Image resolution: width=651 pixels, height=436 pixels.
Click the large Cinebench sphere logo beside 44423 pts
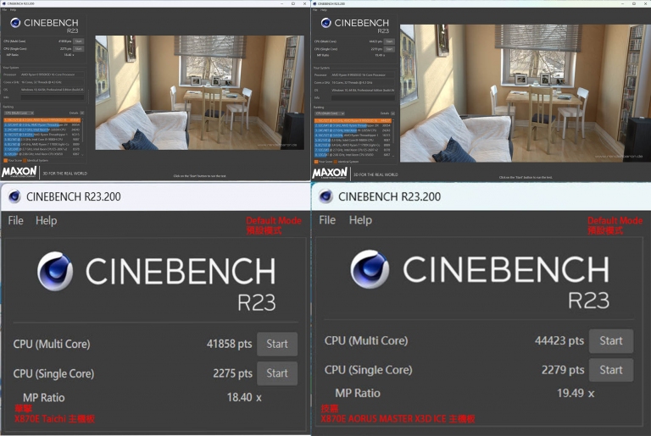(x=370, y=270)
